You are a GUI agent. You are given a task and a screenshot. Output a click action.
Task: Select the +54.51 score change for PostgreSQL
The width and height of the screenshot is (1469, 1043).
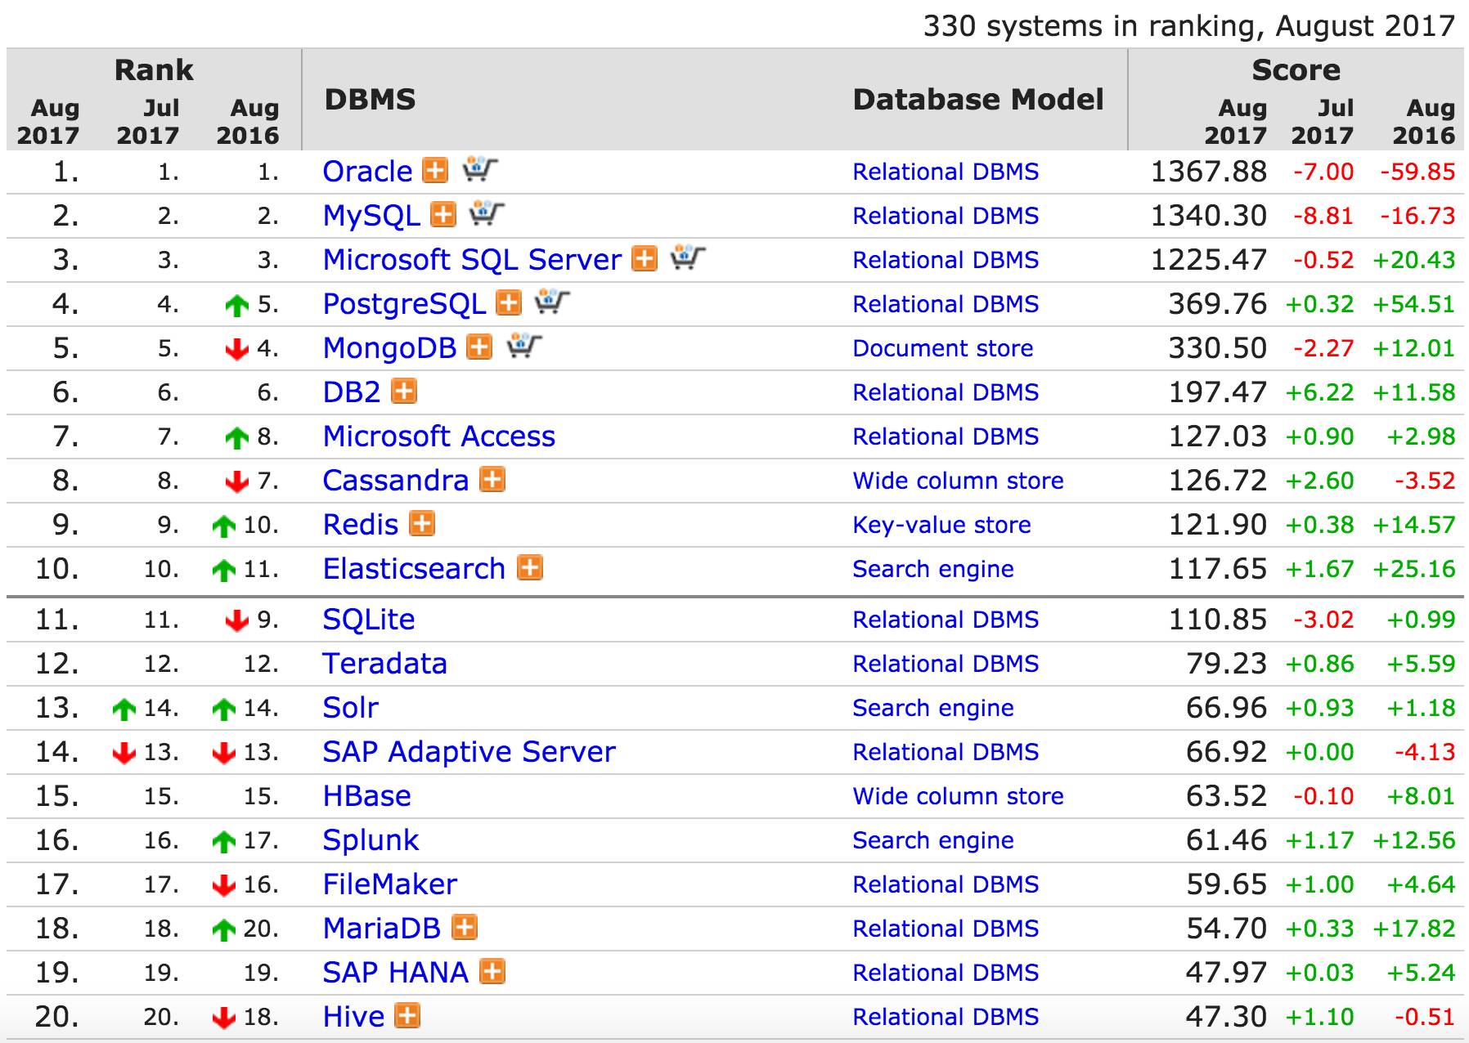coord(1414,304)
